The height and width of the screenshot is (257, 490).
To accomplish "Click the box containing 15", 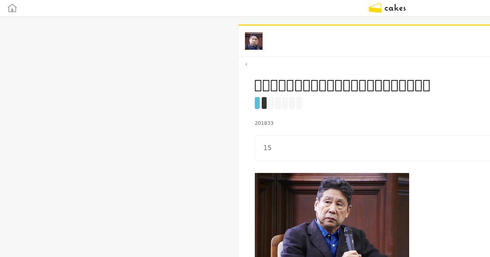I will (x=372, y=148).
